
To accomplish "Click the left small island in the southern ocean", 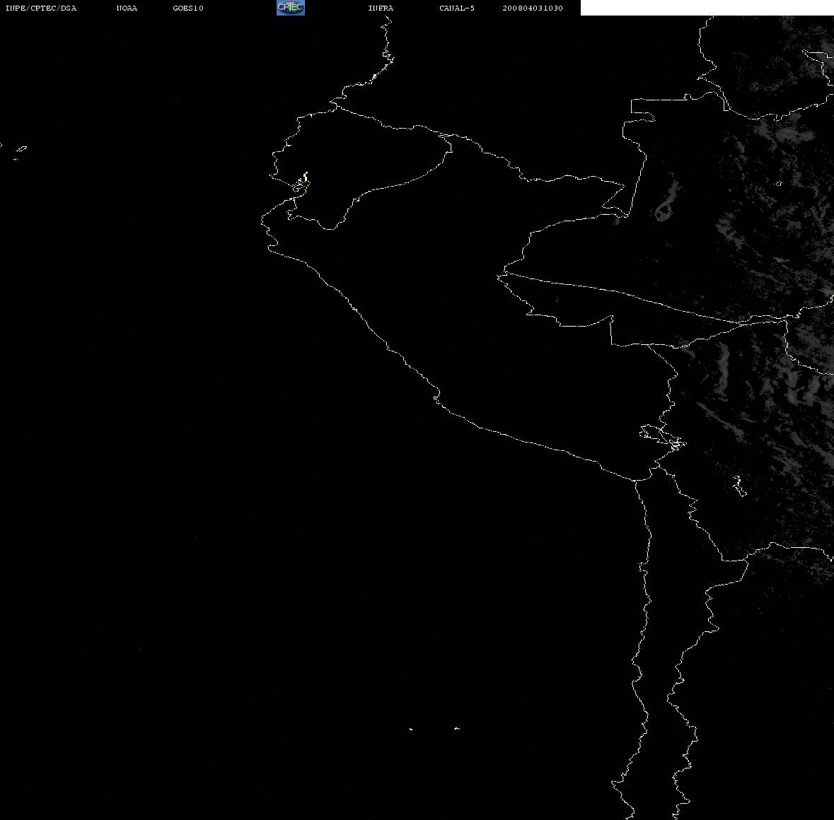I will click(x=410, y=729).
